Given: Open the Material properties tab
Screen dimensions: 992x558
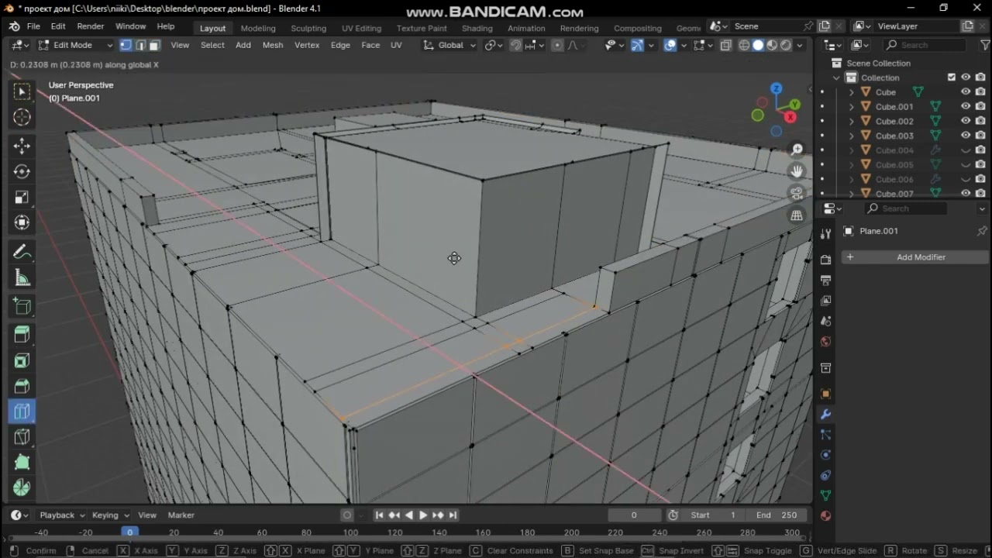Looking at the screenshot, I should (x=825, y=515).
